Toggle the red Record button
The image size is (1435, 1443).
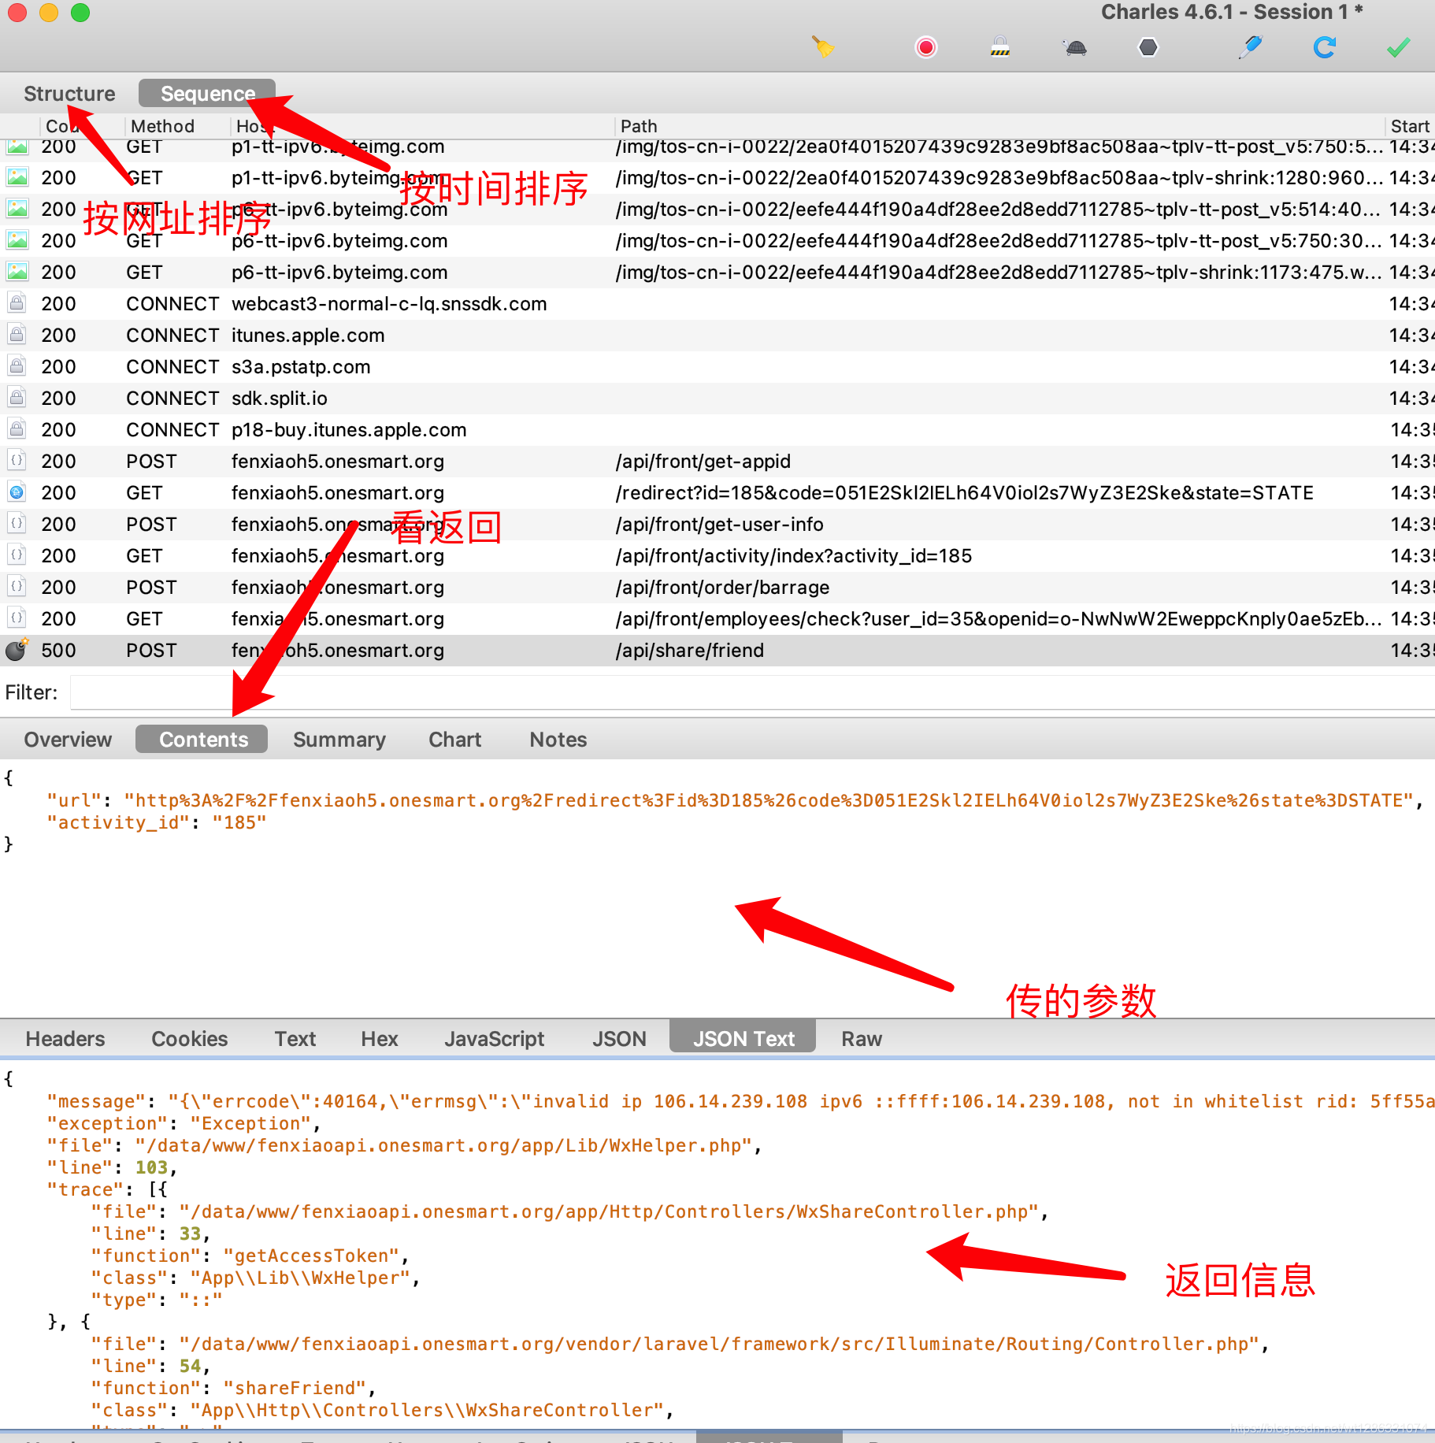coord(926,47)
